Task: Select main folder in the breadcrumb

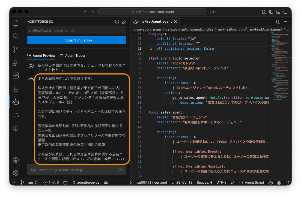Action: tap(157, 29)
